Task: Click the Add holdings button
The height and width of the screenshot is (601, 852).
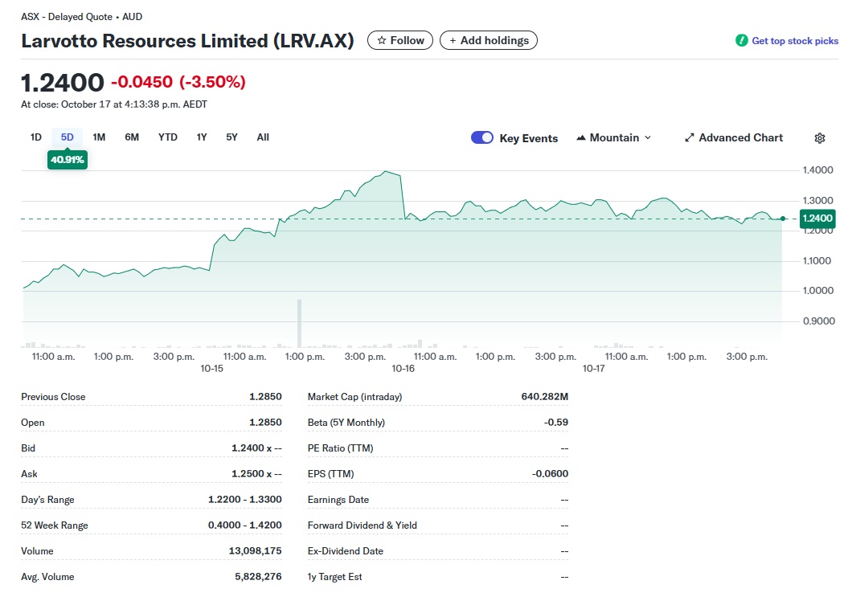Action: coord(488,40)
